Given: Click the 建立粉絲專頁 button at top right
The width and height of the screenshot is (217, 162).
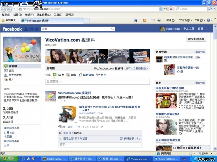Looking at the screenshot, I should point(196,39).
